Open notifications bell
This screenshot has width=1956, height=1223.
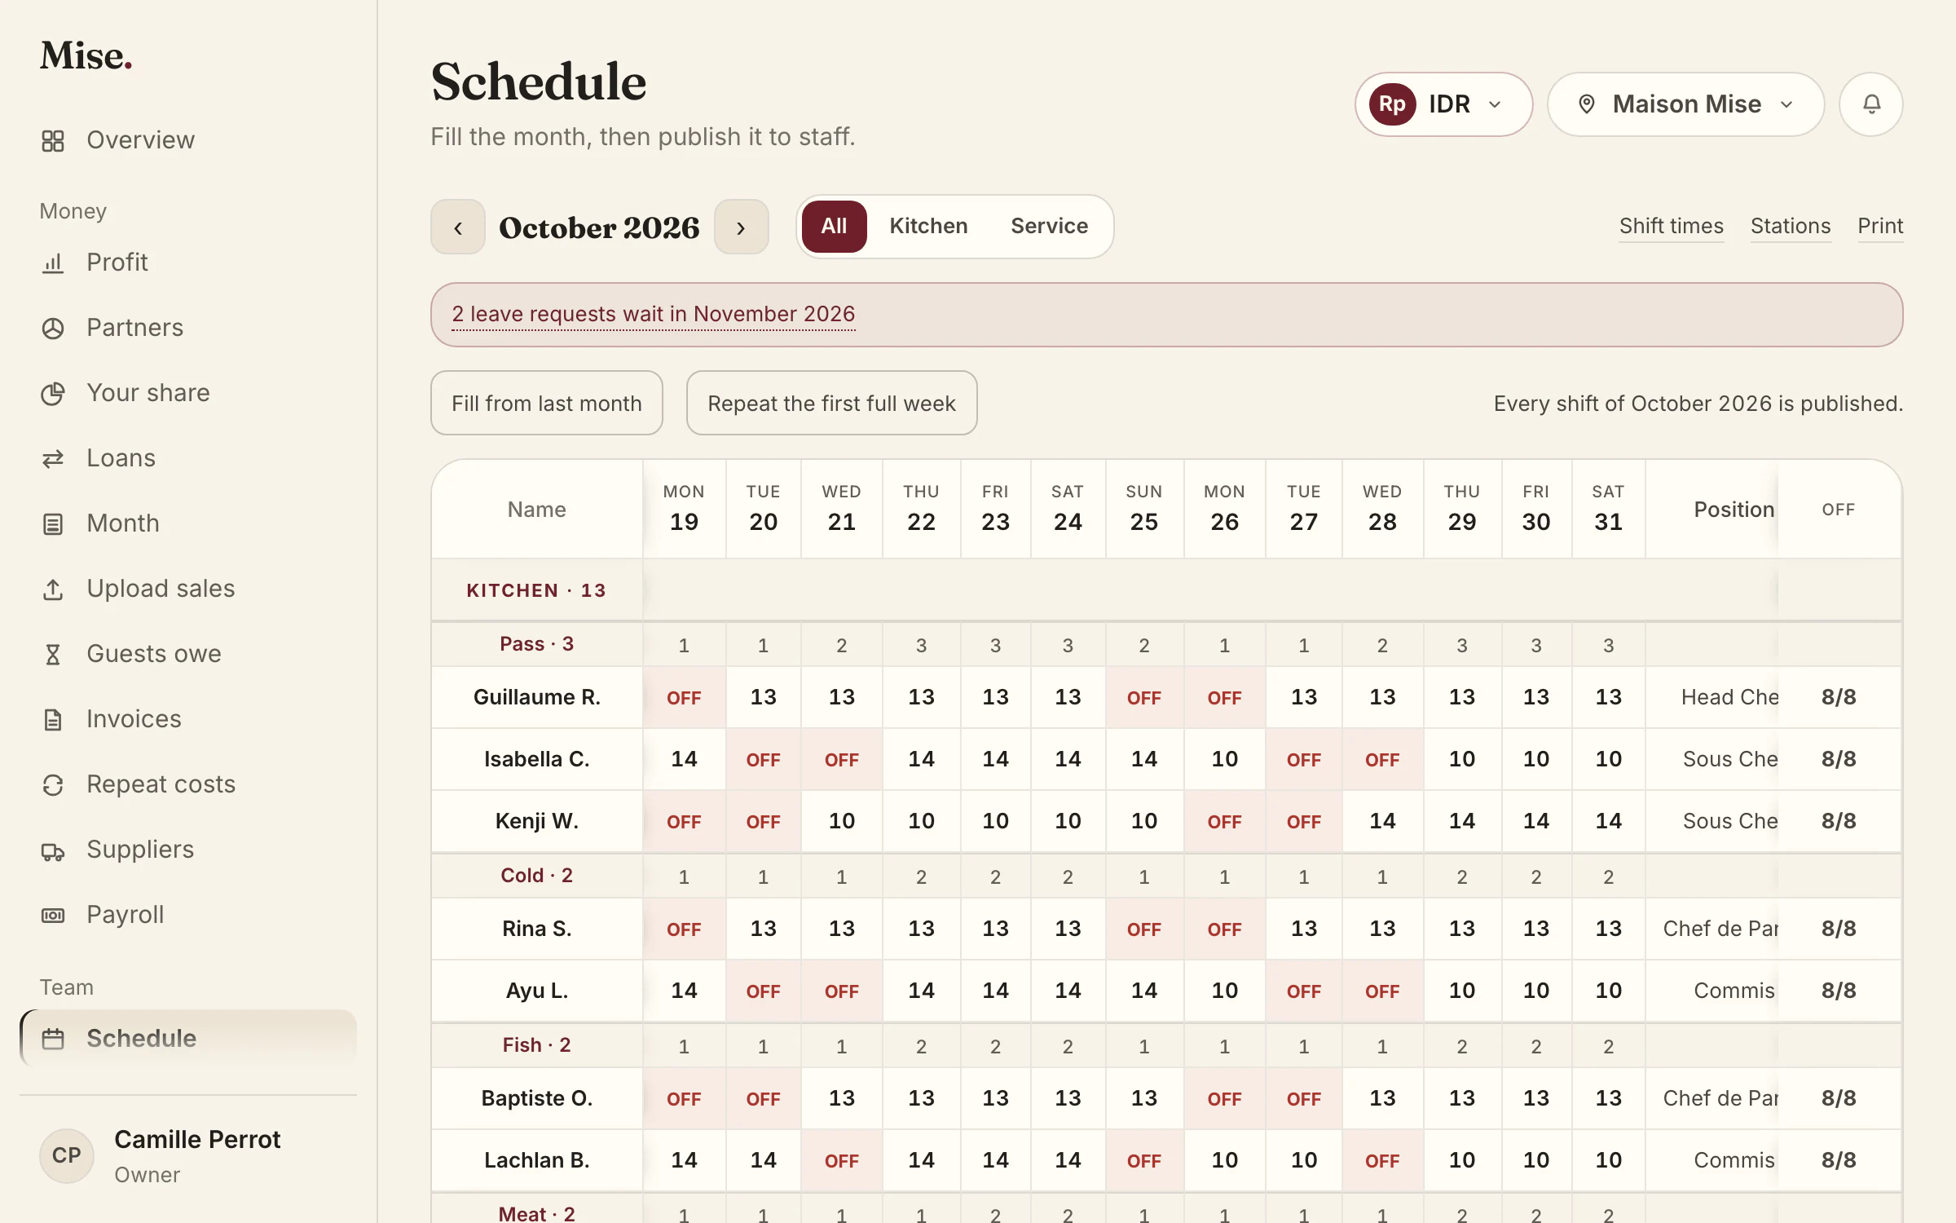pyautogui.click(x=1871, y=104)
